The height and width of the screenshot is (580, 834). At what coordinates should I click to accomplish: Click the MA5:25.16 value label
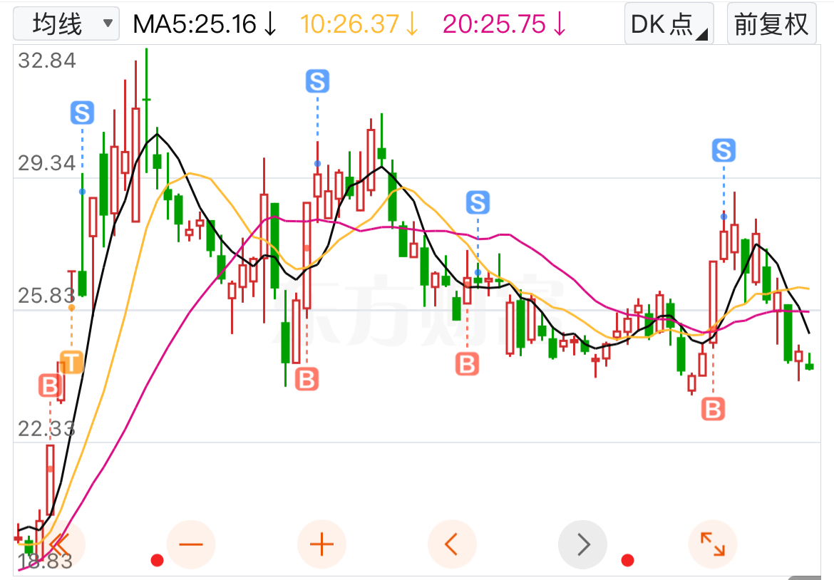[x=205, y=24]
